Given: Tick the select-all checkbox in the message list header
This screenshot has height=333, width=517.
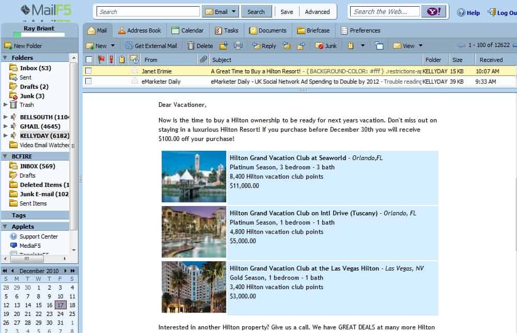Looking at the screenshot, I should pos(89,59).
